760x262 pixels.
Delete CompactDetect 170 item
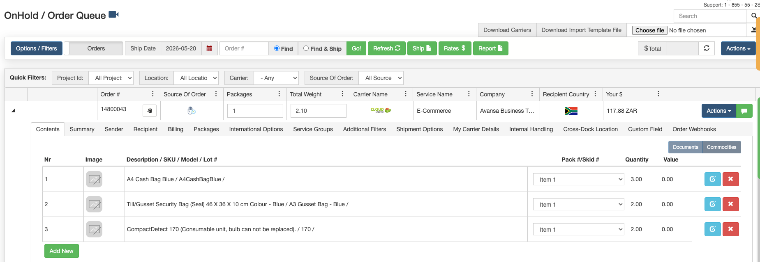click(730, 229)
